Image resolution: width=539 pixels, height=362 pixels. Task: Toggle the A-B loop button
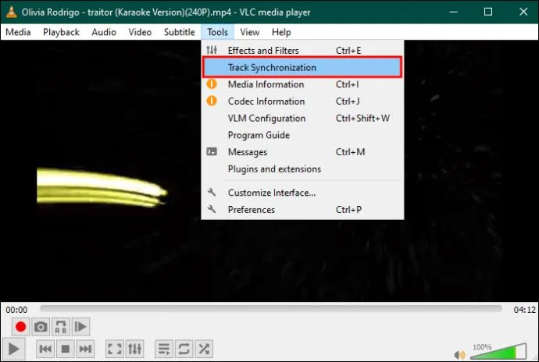(61, 327)
